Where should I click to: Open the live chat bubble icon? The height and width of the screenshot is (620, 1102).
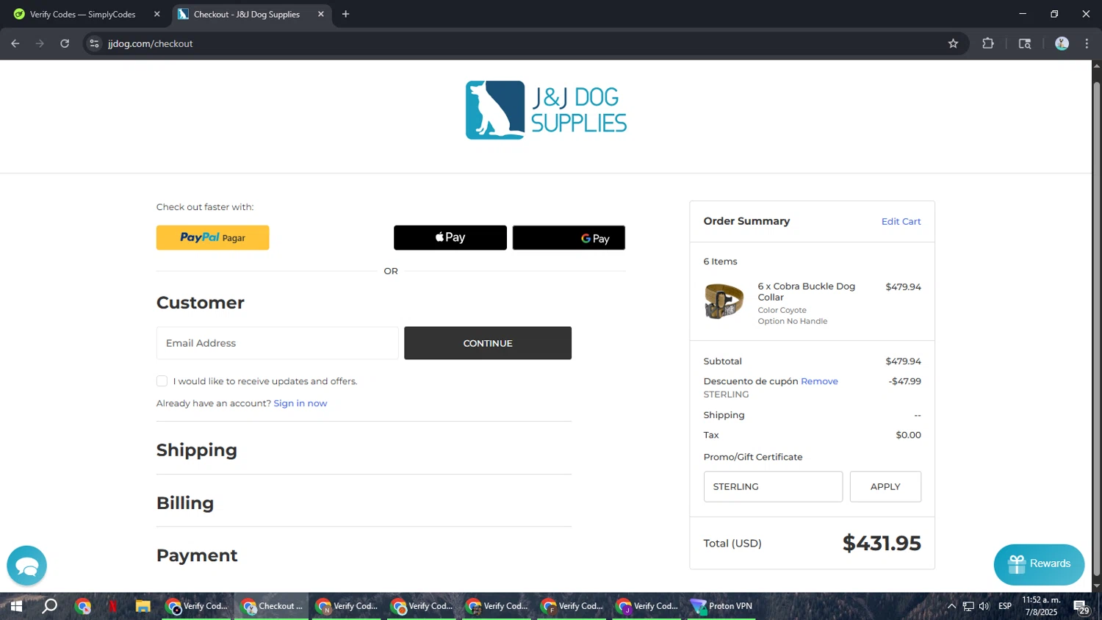click(26, 566)
